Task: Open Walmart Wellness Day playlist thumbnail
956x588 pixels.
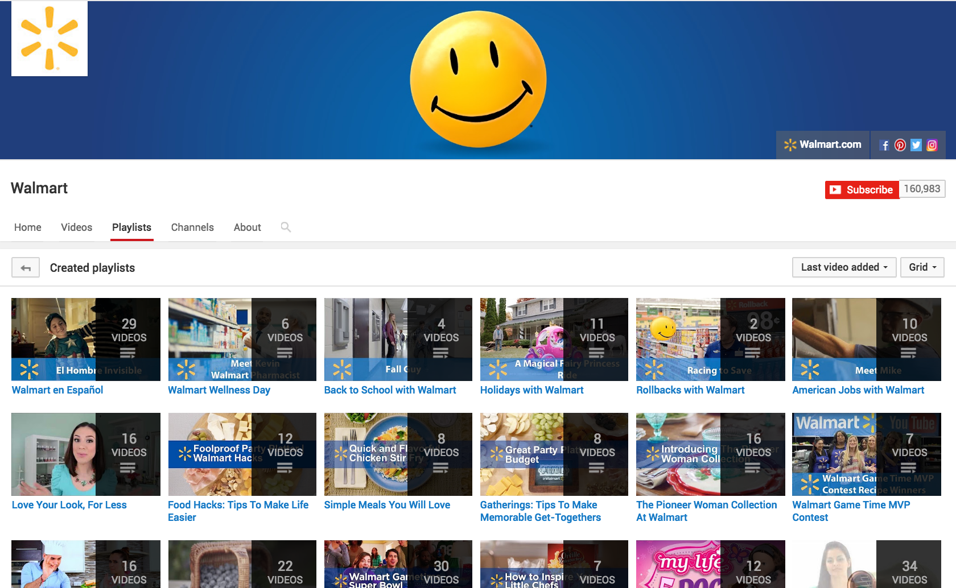Action: click(242, 339)
